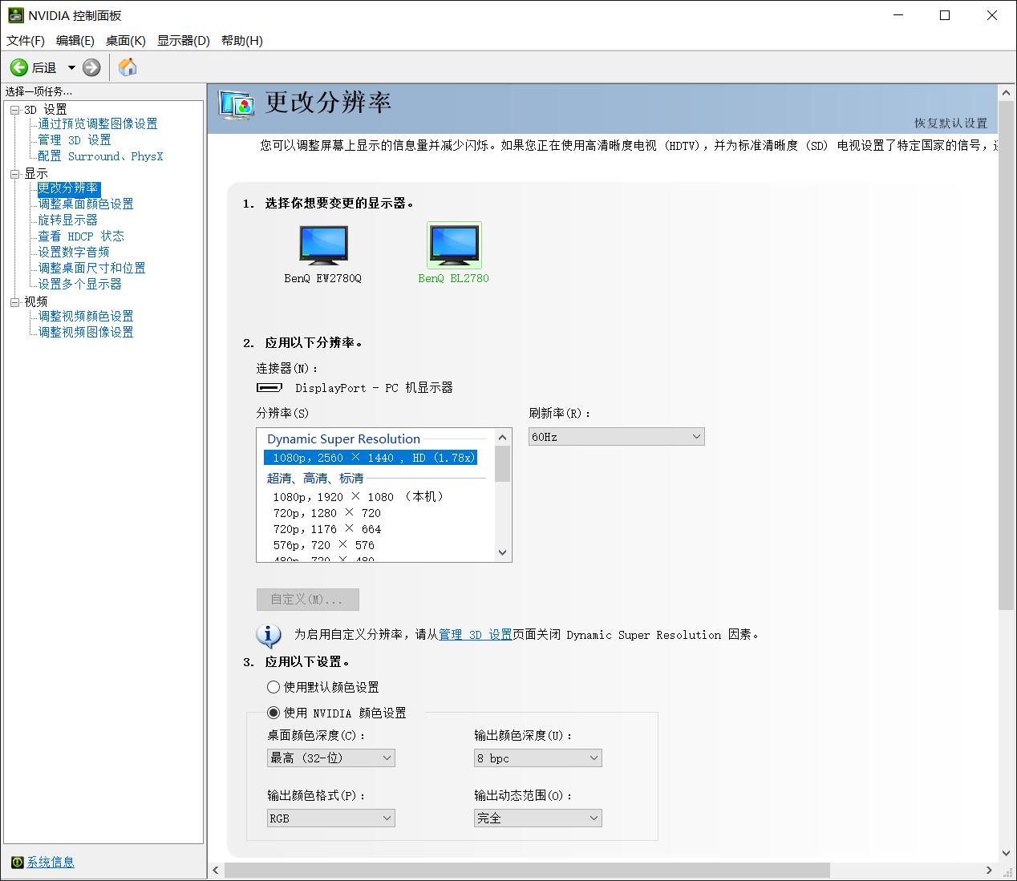
Task: Open the Home icon in the toolbar
Action: click(x=127, y=67)
